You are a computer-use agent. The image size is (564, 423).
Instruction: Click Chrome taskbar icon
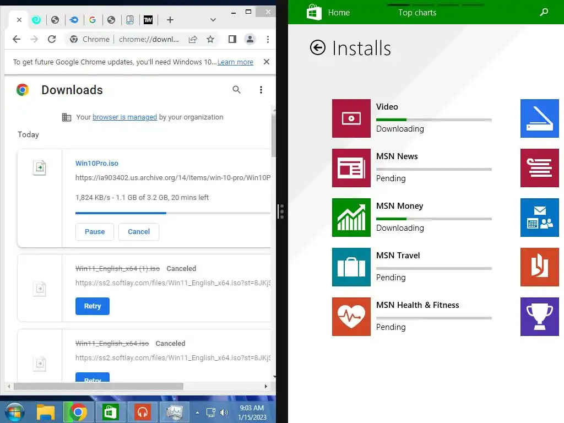coord(78,412)
